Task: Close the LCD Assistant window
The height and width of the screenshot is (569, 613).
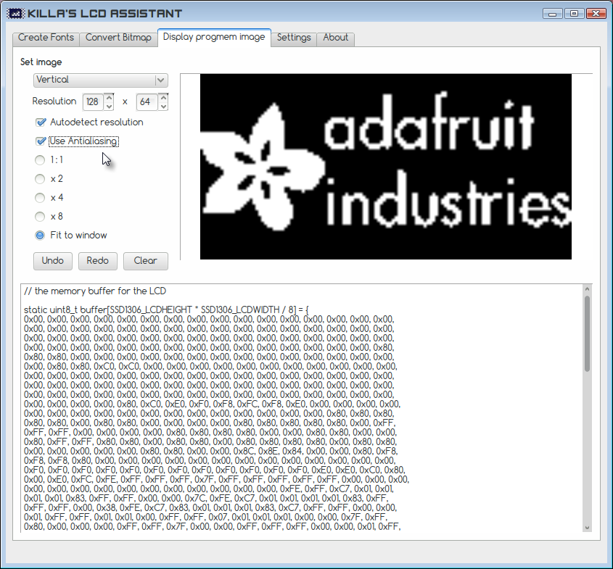Action: (596, 14)
